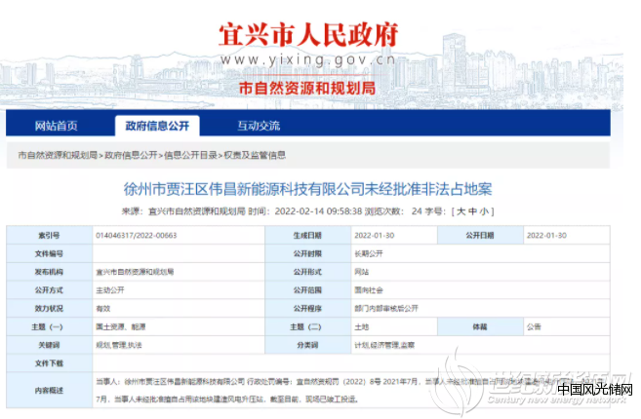Viewport: 641px width, 419px height.
Task: Click the 公开范围 label cell
Action: [308, 290]
